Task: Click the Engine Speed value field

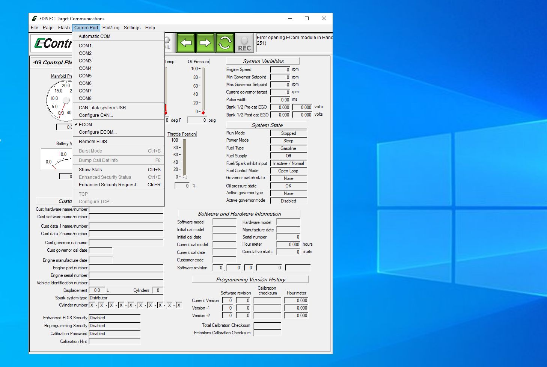Action: tap(280, 70)
